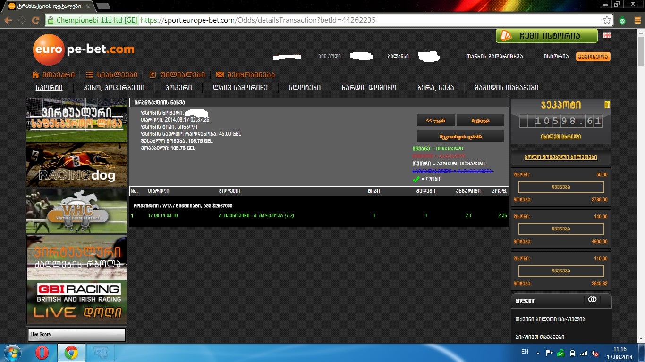
Task: Show hidden tray icons arrow
Action: tap(537, 353)
